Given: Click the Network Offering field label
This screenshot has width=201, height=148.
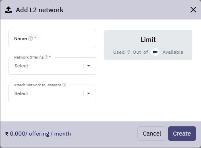Looking at the screenshot, I should tap(29, 57).
